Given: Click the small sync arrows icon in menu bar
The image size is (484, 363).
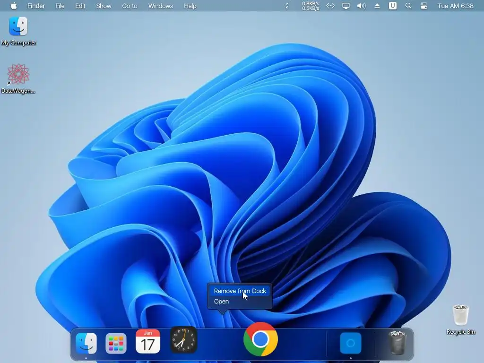Looking at the screenshot, I should tap(287, 6).
